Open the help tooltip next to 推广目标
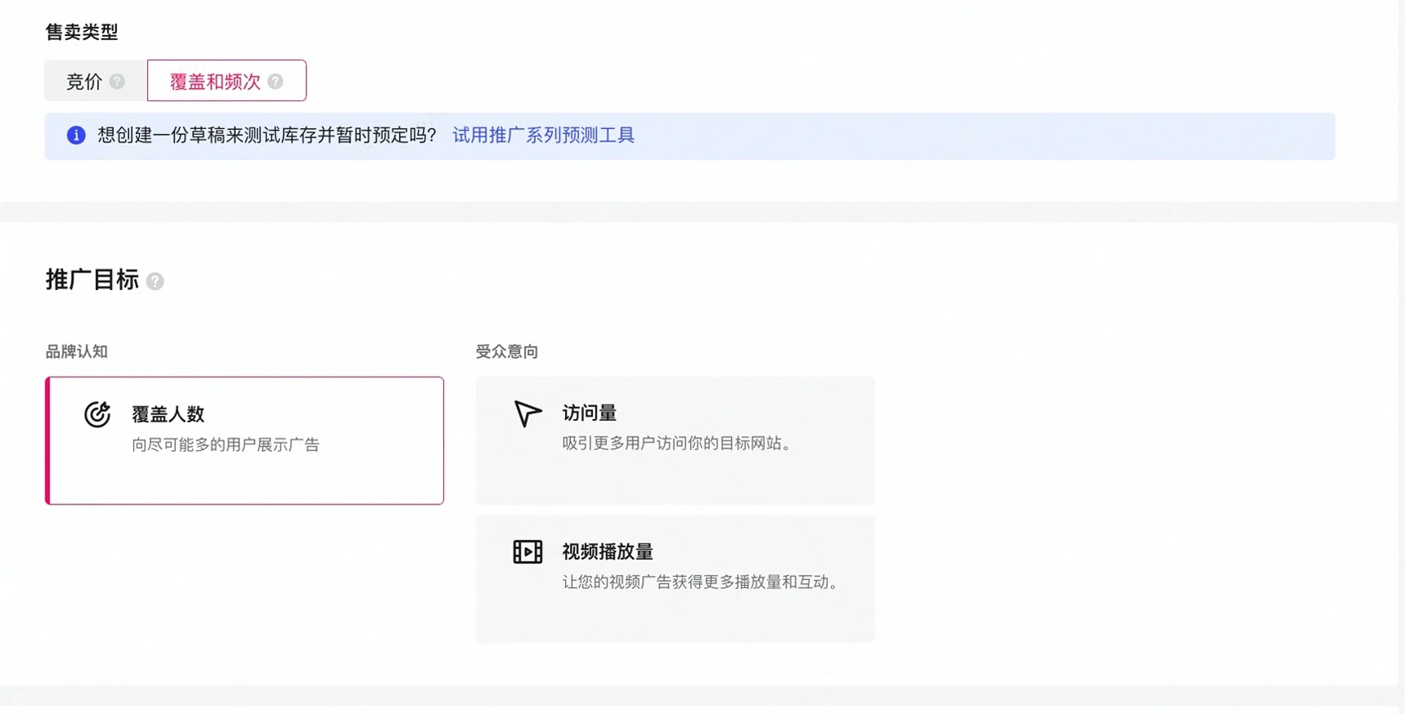Viewport: 1405px width, 714px height. click(155, 282)
